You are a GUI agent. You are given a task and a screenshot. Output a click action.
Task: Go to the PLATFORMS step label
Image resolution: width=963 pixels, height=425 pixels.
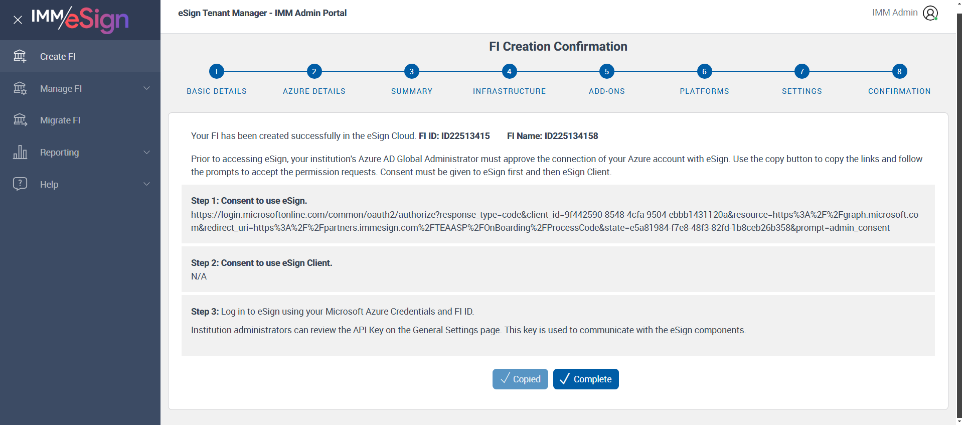704,91
